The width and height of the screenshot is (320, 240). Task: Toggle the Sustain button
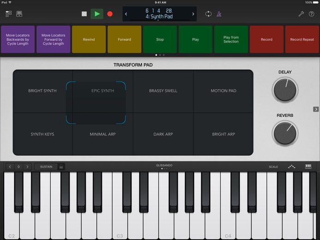pos(46,167)
